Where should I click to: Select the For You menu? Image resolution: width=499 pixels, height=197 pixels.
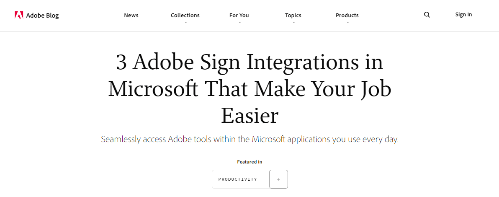point(239,16)
